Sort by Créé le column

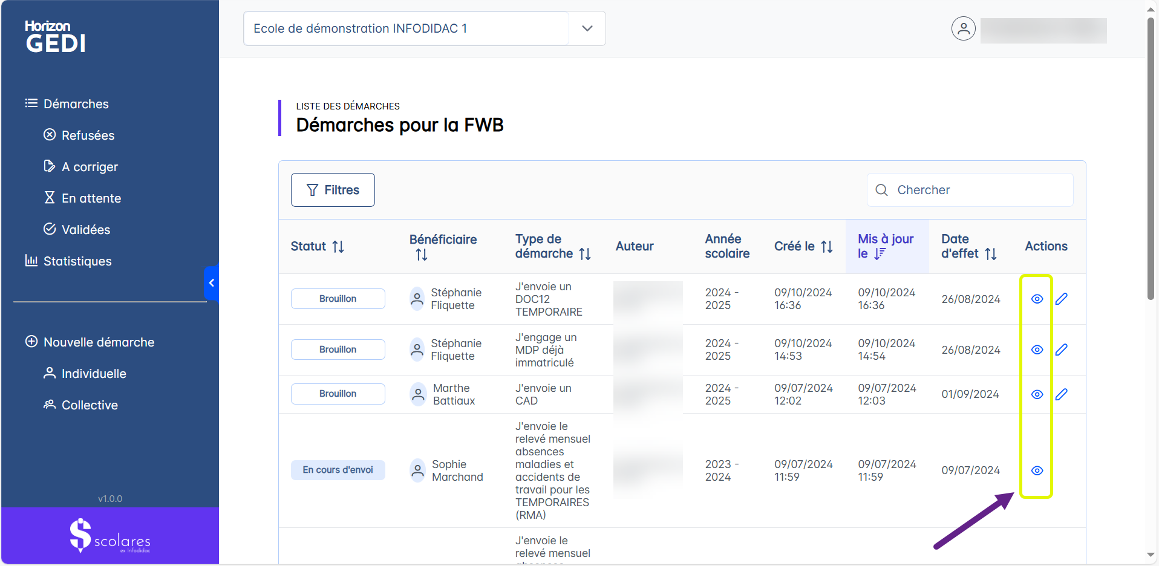[827, 247]
